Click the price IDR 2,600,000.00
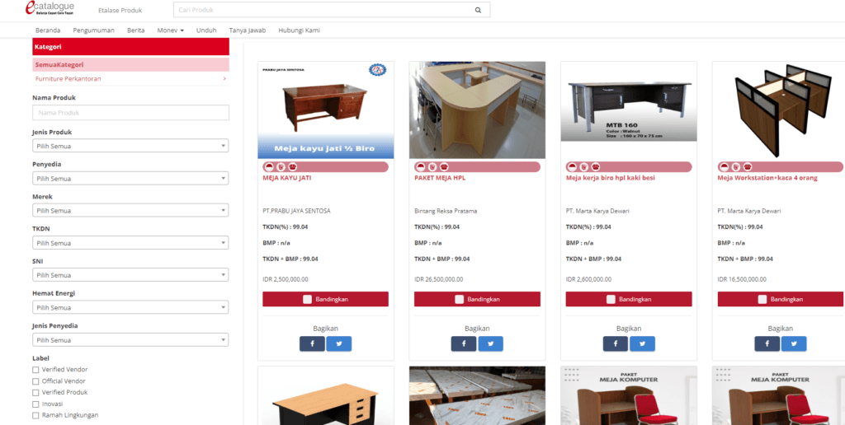This screenshot has height=425, width=845. tap(588, 279)
